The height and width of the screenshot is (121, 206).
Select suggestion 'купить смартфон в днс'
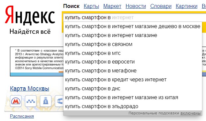tap(133, 89)
